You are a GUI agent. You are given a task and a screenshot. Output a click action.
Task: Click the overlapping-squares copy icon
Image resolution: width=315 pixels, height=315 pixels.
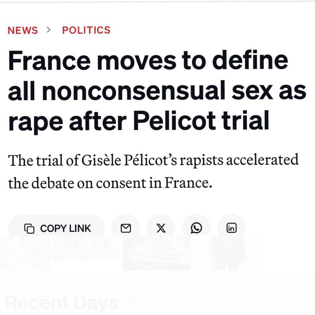coord(29,229)
